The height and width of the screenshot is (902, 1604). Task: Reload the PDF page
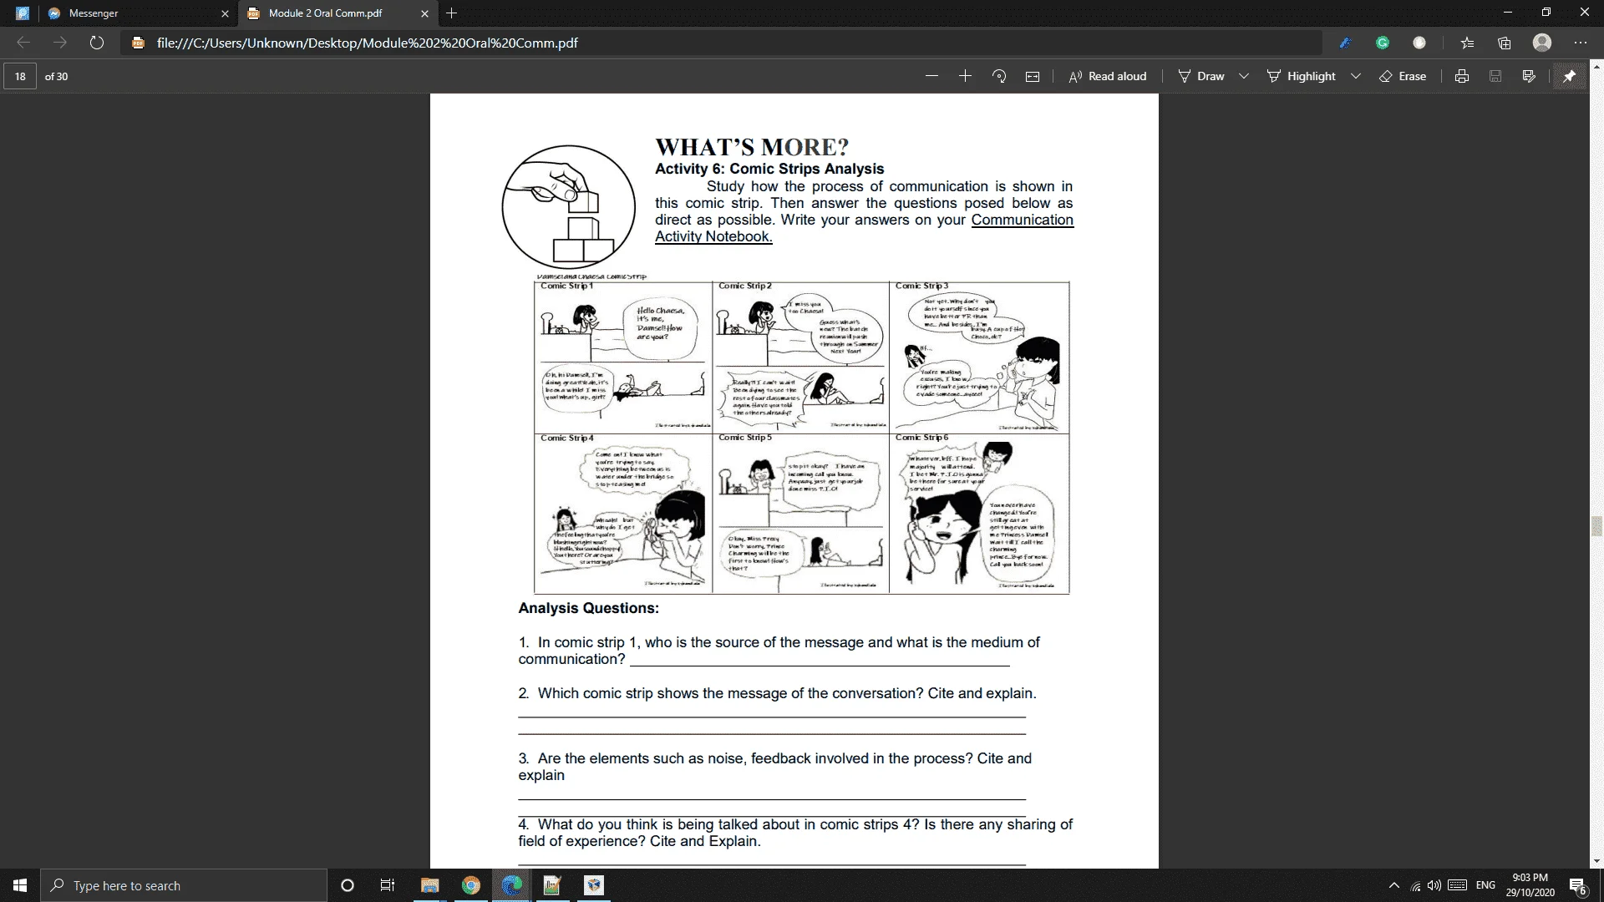[97, 43]
